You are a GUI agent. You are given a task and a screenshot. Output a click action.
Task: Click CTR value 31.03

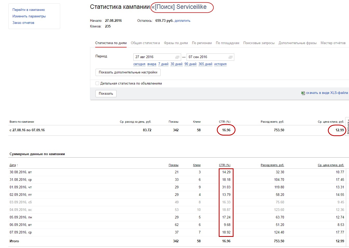coord(226,187)
